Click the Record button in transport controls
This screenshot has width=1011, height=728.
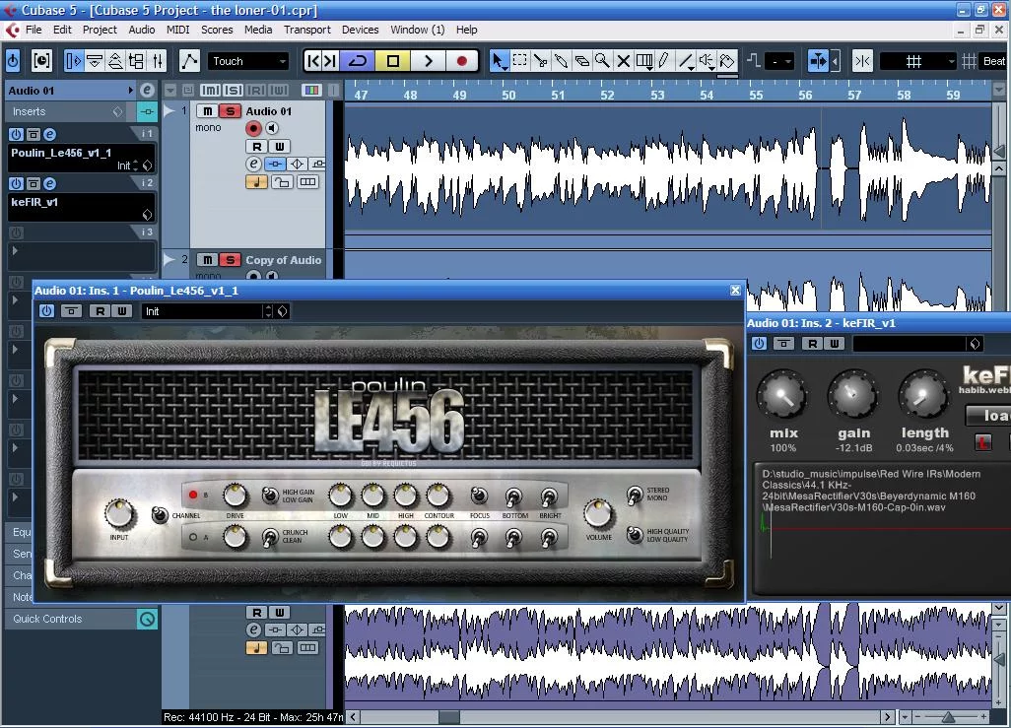(x=461, y=61)
